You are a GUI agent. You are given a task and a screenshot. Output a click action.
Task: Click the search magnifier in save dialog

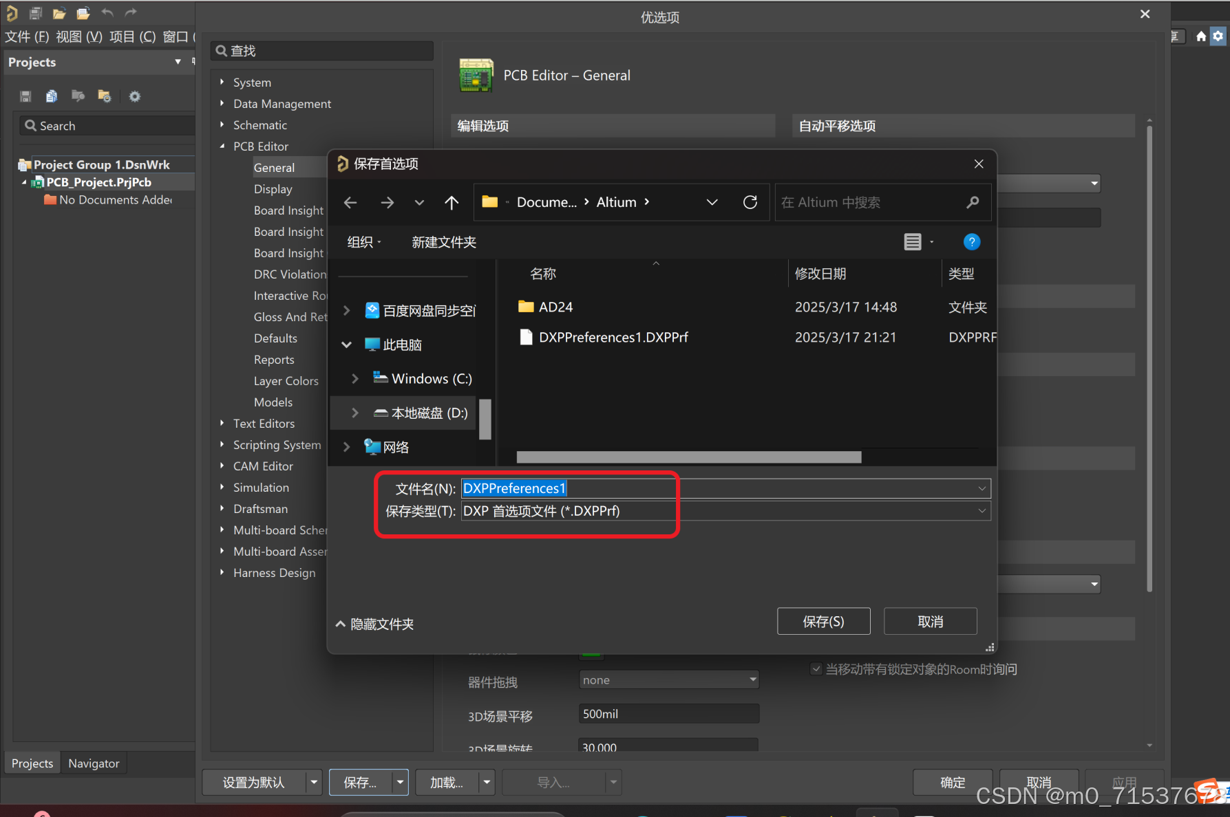coord(973,202)
